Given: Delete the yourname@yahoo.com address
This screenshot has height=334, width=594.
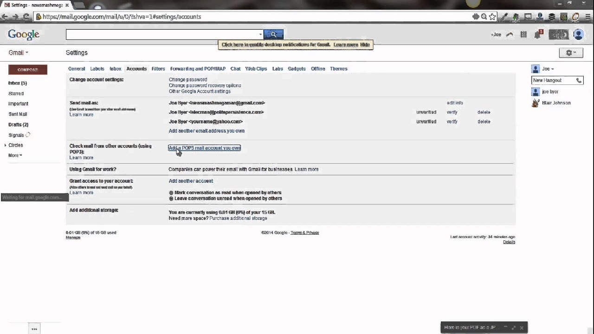Looking at the screenshot, I should [x=484, y=122].
